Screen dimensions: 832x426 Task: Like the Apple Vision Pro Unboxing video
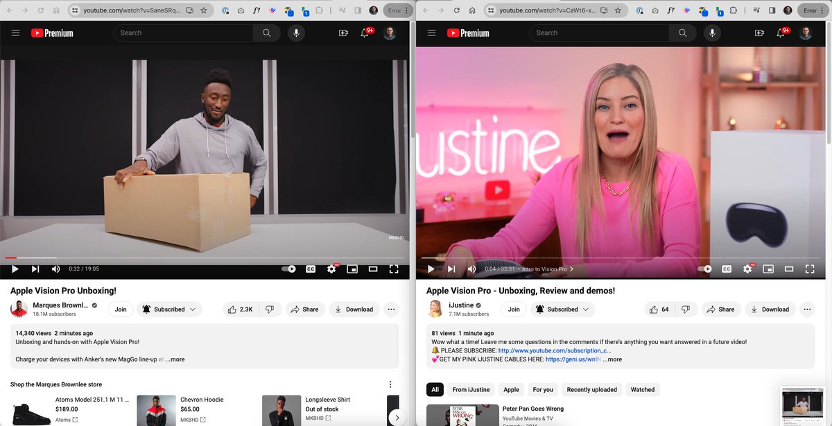[240, 309]
